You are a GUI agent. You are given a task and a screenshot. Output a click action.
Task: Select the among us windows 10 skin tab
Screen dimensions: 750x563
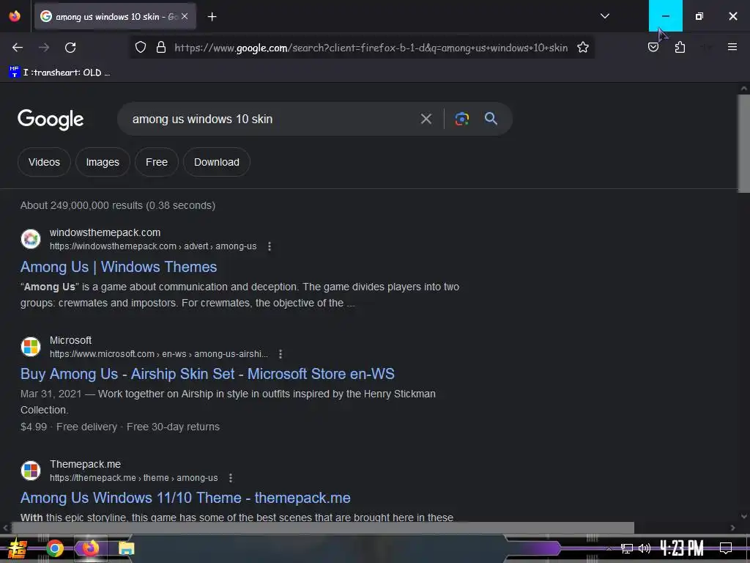(116, 16)
